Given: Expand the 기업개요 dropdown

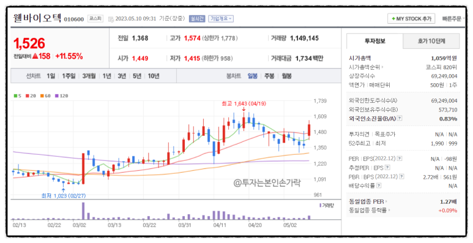Looking at the screenshot, I should click(x=221, y=19).
